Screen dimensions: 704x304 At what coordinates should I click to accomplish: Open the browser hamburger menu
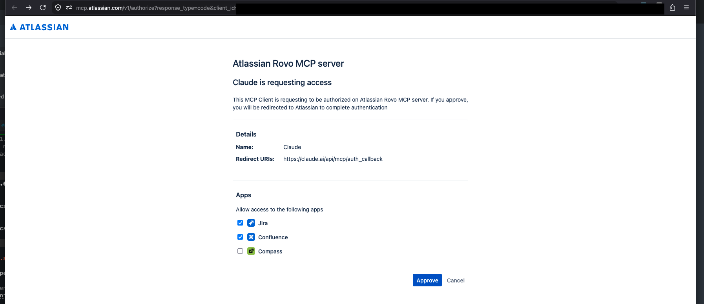pos(686,7)
